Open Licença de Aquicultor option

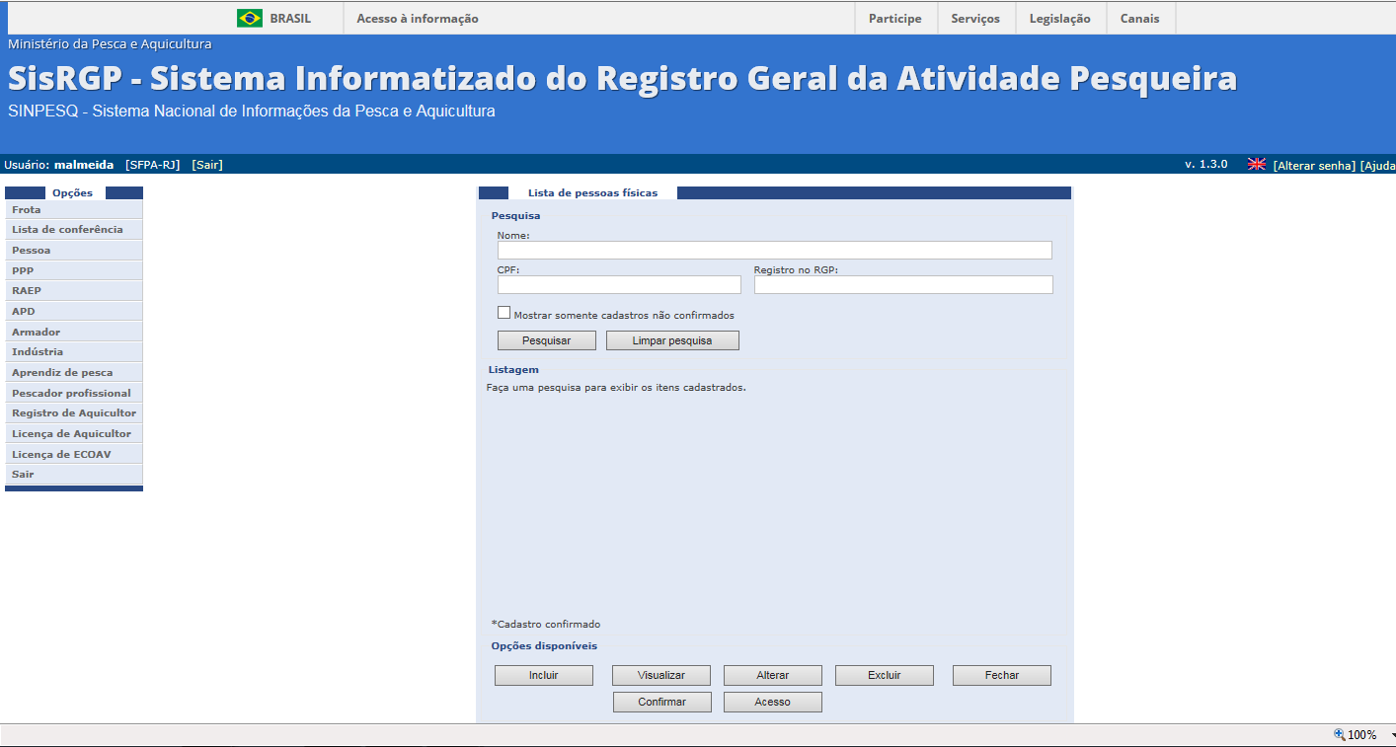[x=74, y=433]
